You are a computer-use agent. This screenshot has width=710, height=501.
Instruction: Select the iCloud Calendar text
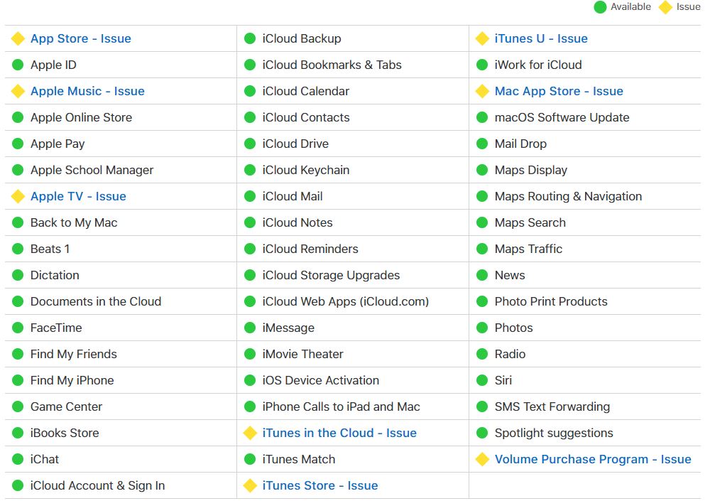tap(305, 91)
